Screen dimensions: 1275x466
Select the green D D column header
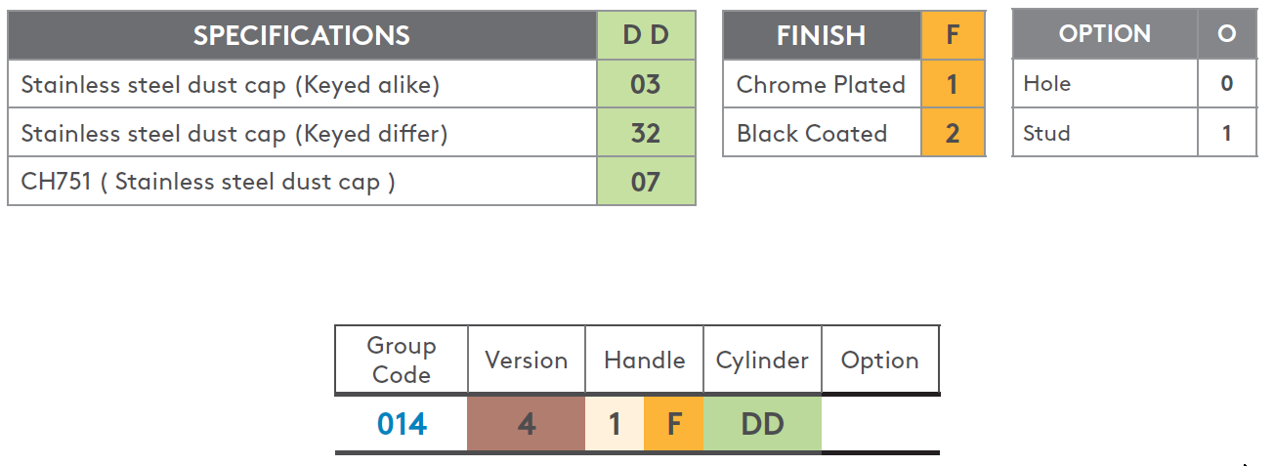point(646,35)
